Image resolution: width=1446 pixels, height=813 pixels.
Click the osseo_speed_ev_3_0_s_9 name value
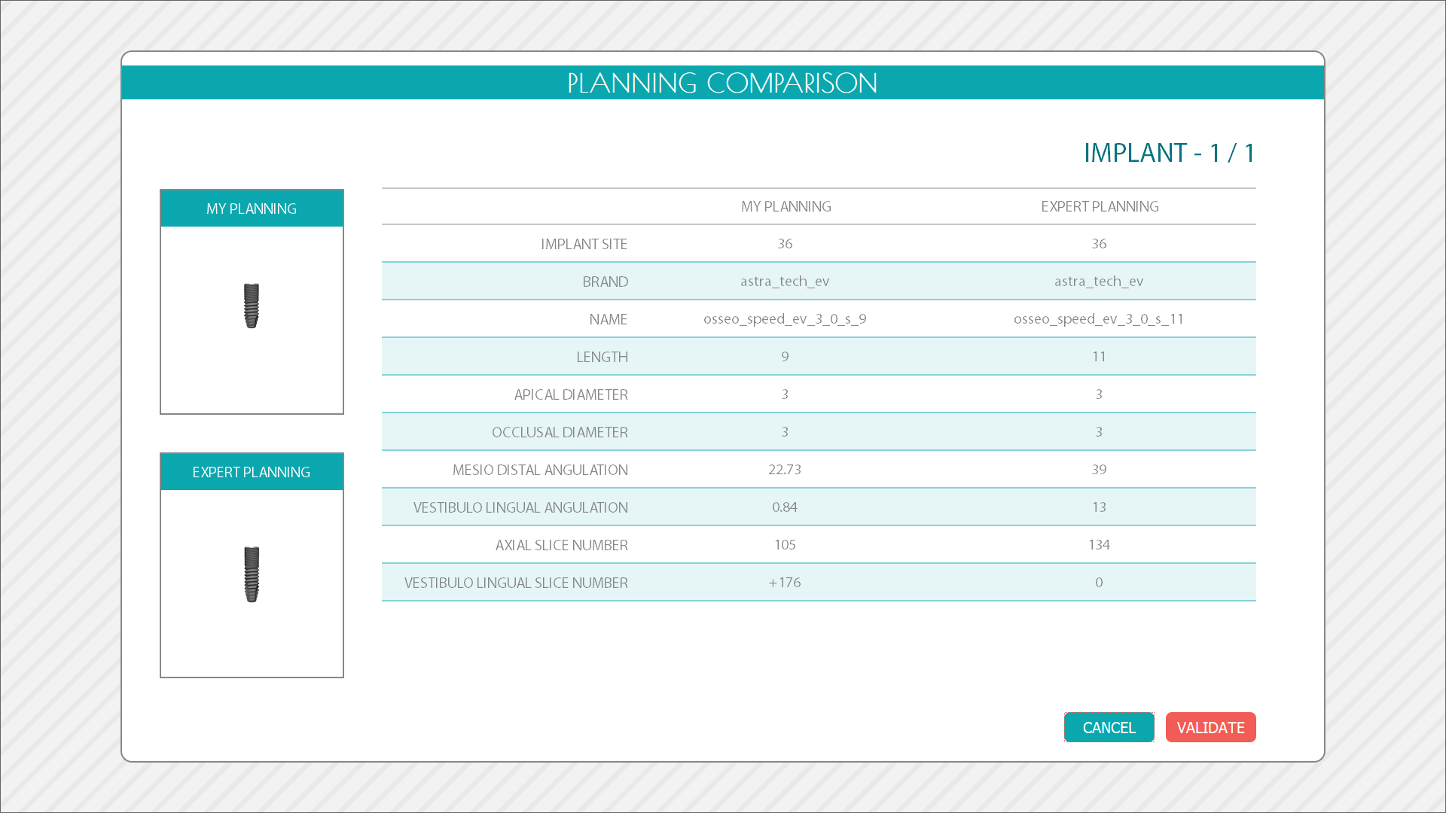[785, 319]
